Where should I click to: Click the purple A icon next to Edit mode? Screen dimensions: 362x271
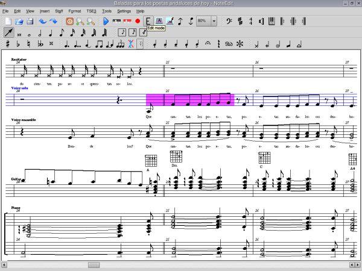[x=159, y=21]
